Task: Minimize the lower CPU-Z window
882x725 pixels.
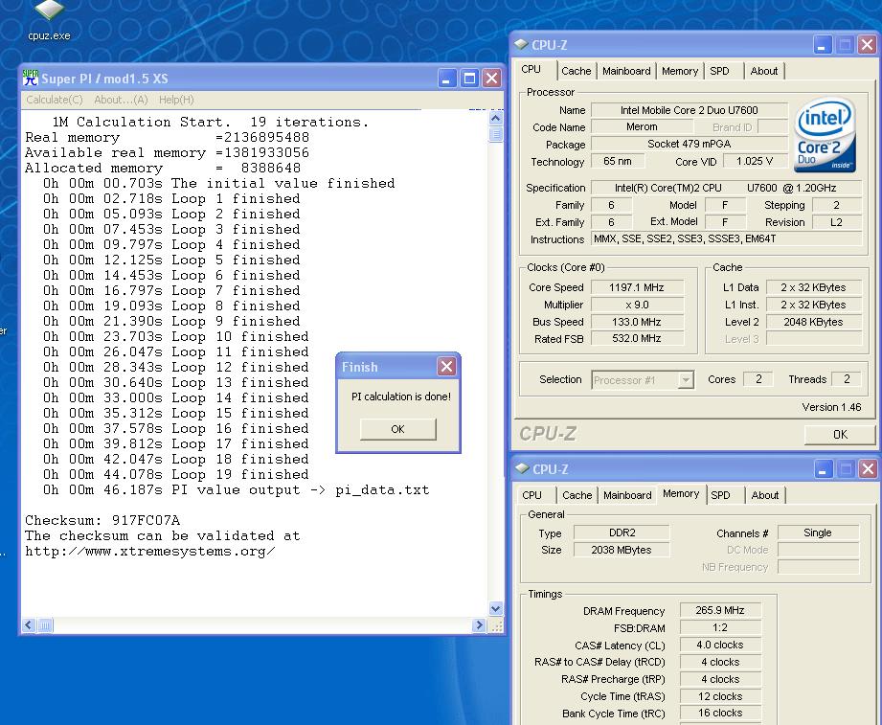Action: point(823,469)
